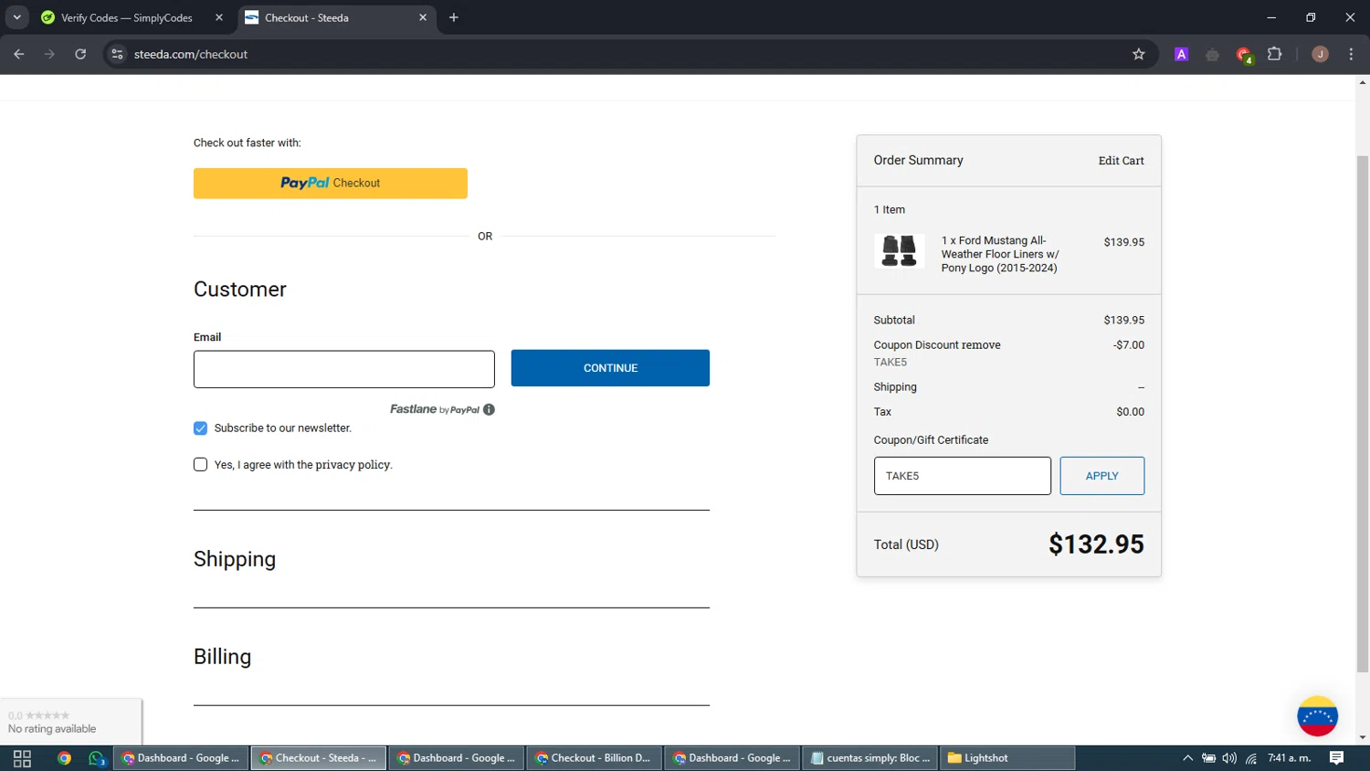Click the page vertical scrollbar
The height and width of the screenshot is (771, 1370).
click(x=1362, y=413)
